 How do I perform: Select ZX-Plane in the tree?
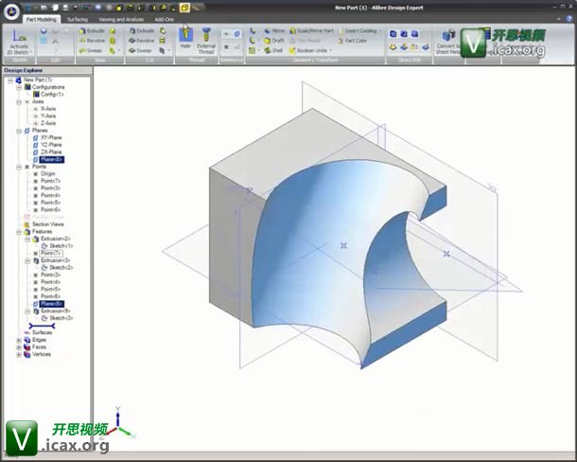[x=51, y=151]
